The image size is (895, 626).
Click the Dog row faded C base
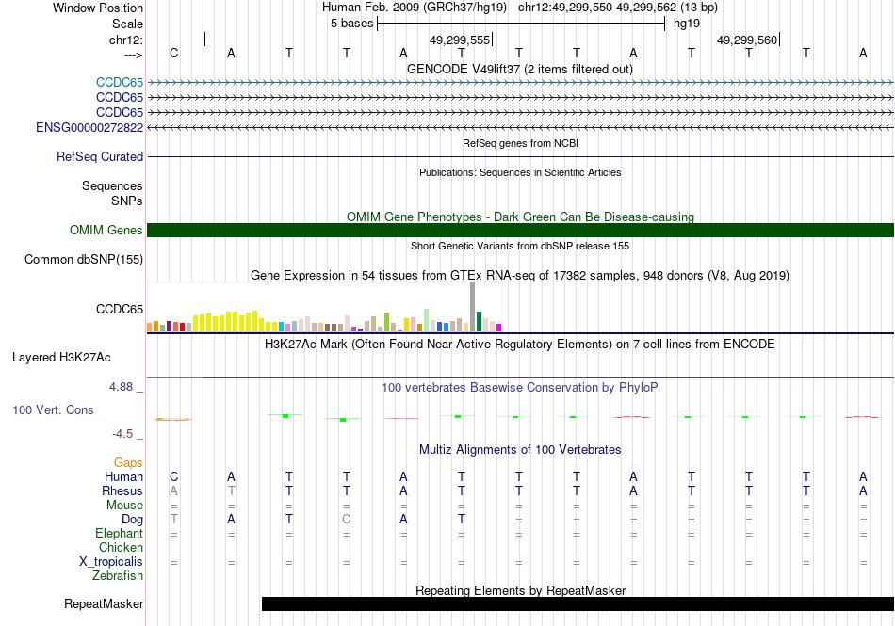tap(346, 520)
